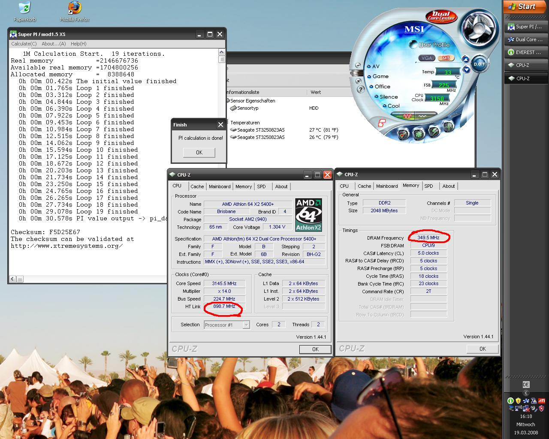Click the spinning fan icon in Dual Core Center
The image size is (549, 439).
click(479, 28)
